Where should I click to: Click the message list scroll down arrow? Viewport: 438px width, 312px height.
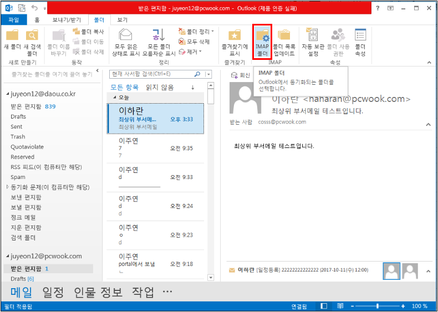211,278
